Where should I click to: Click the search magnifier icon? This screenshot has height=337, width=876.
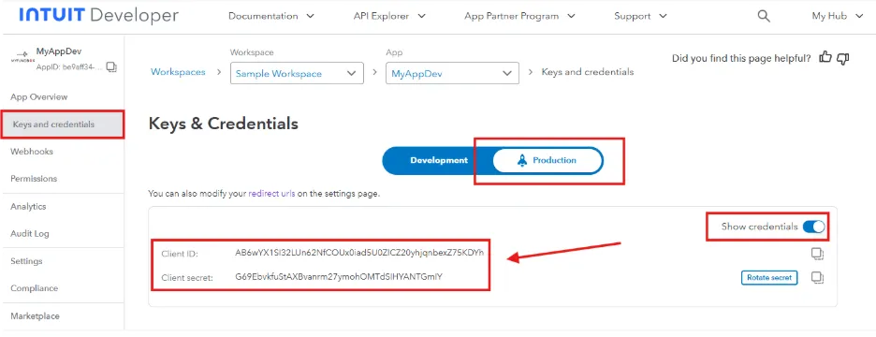click(x=763, y=16)
